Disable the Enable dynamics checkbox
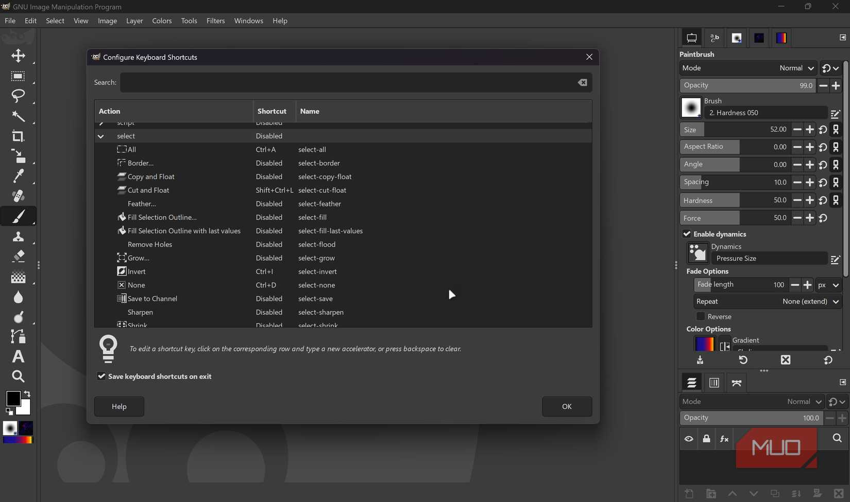Screen dimensions: 850x502 [x=687, y=234]
